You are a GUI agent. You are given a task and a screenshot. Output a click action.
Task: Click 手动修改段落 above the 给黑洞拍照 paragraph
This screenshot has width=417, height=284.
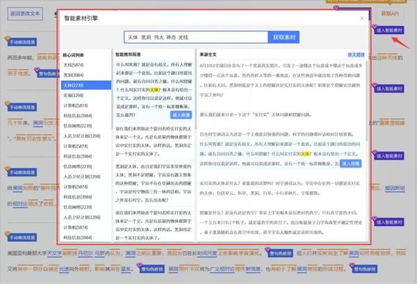click(22, 172)
